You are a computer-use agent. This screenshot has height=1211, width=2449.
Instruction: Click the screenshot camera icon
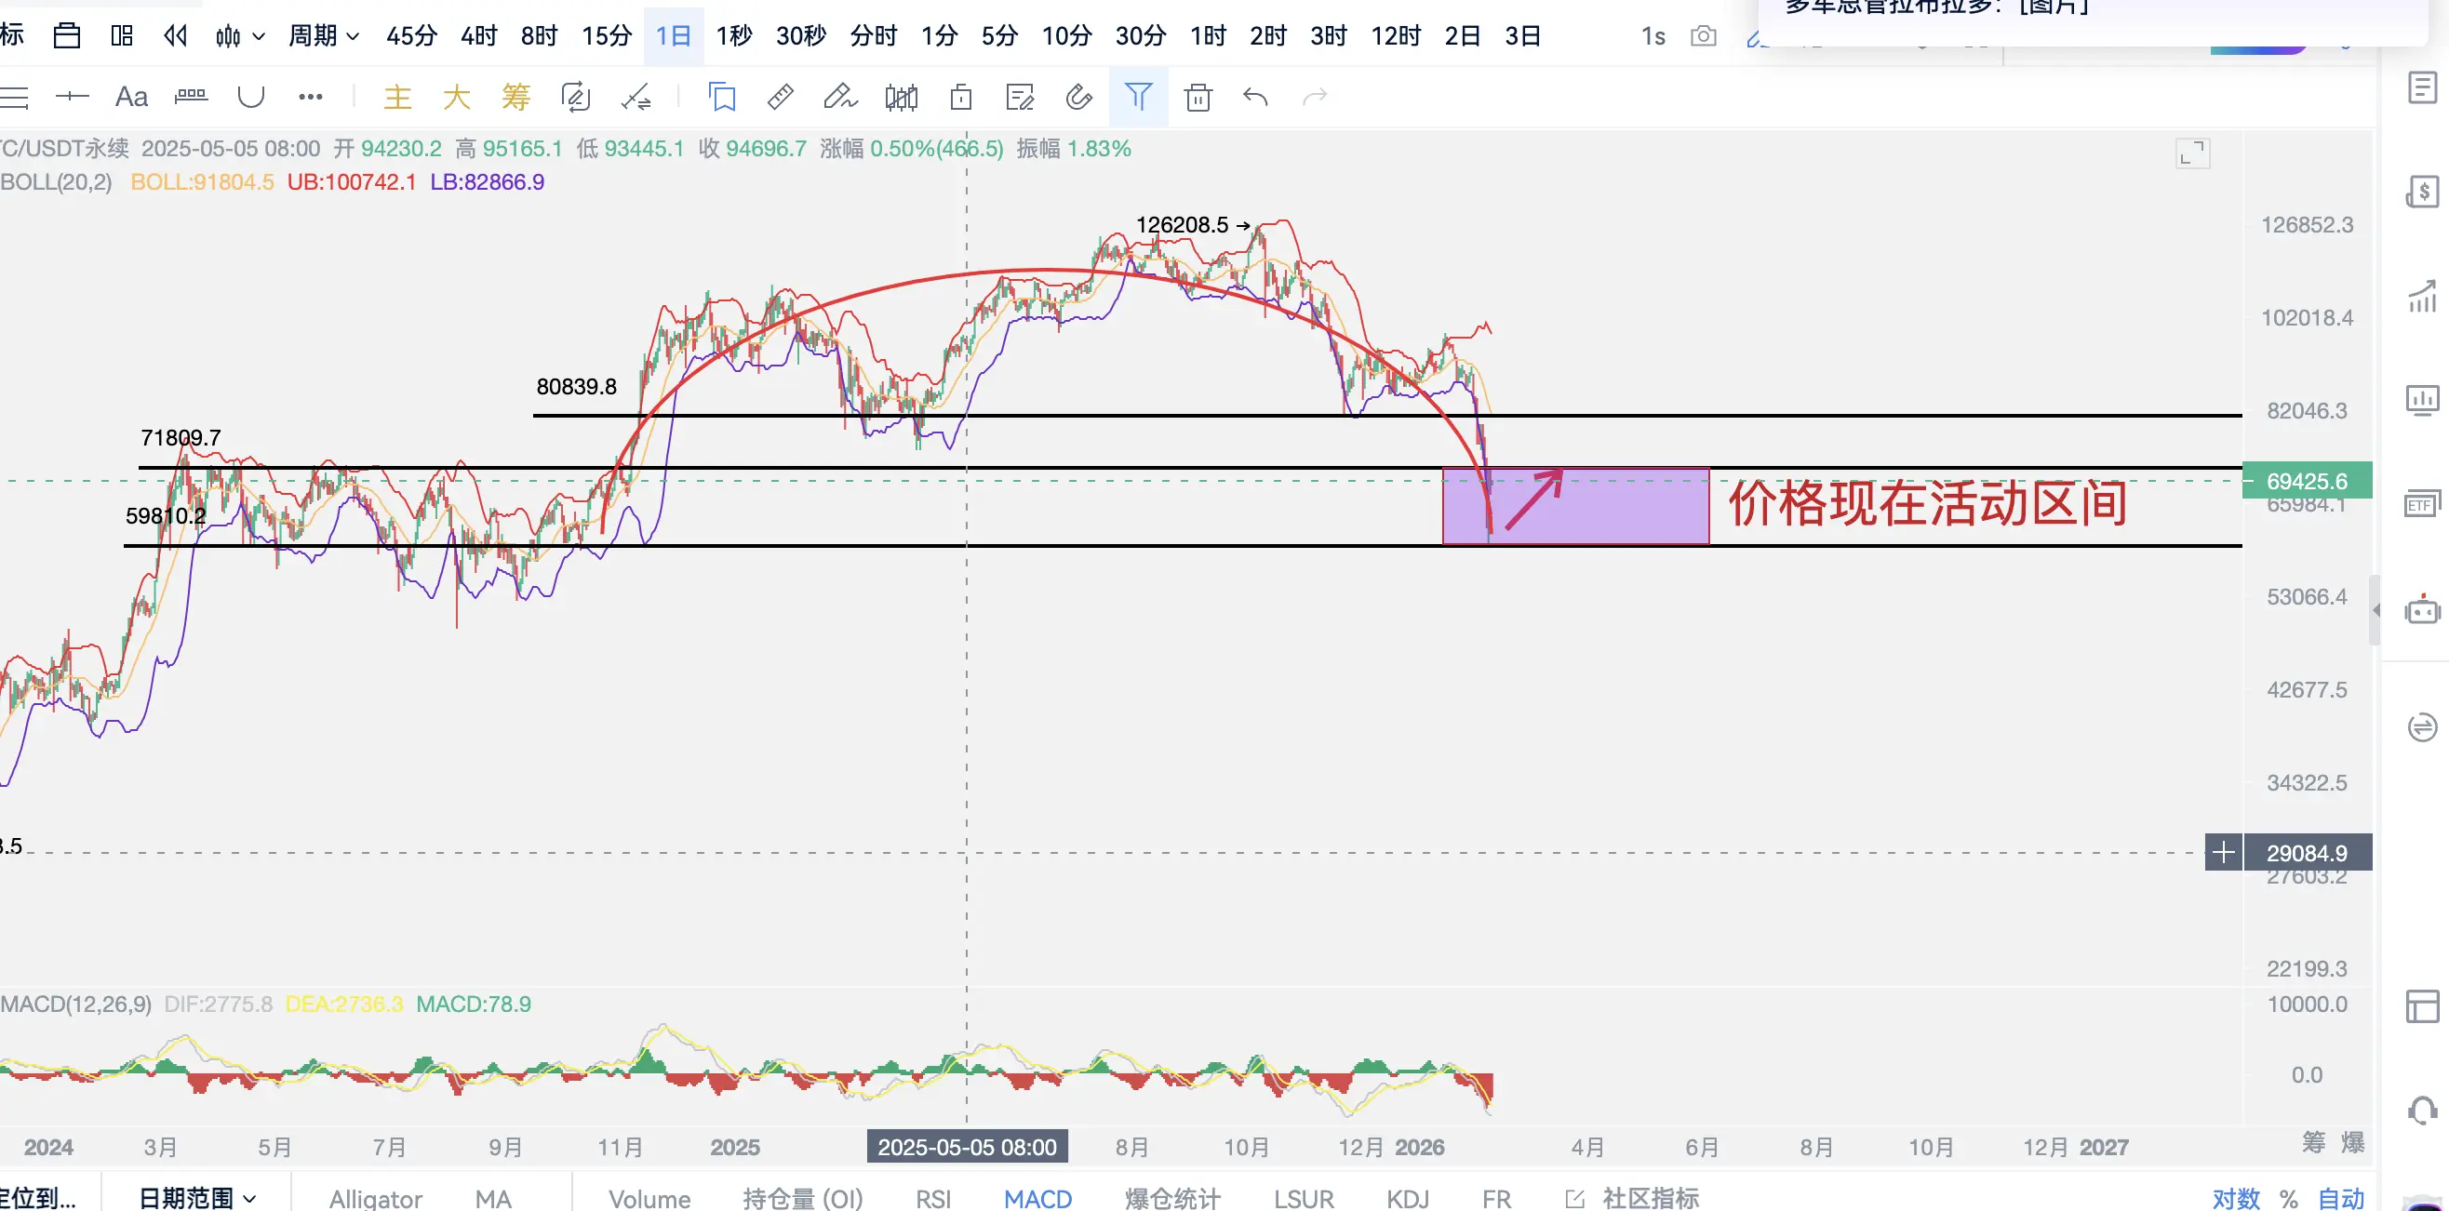coord(1703,36)
